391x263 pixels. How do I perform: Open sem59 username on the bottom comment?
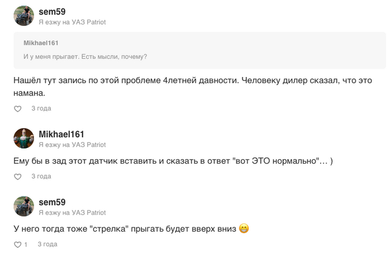(x=52, y=202)
